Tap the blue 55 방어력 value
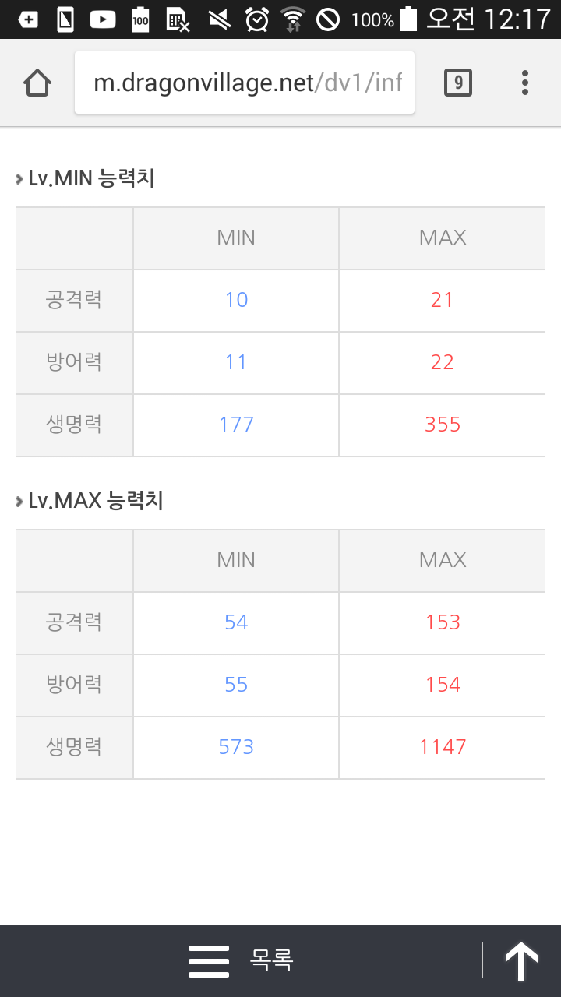Screen dimensions: 561x997 coord(236,685)
